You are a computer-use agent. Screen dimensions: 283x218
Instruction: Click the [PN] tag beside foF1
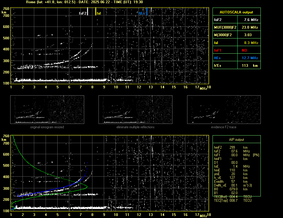tap(256, 155)
